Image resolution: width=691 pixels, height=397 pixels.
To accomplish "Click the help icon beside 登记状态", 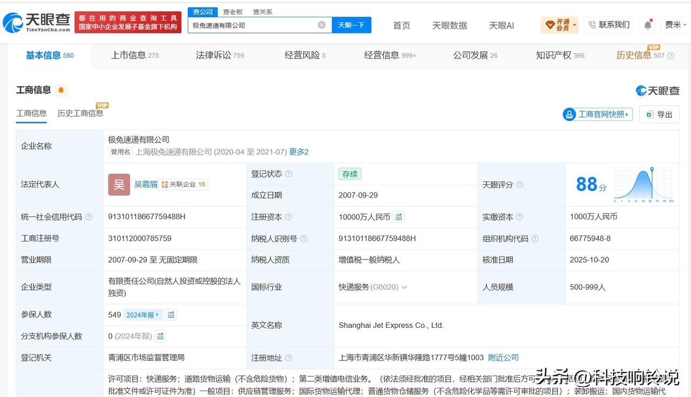I will pyautogui.click(x=289, y=174).
